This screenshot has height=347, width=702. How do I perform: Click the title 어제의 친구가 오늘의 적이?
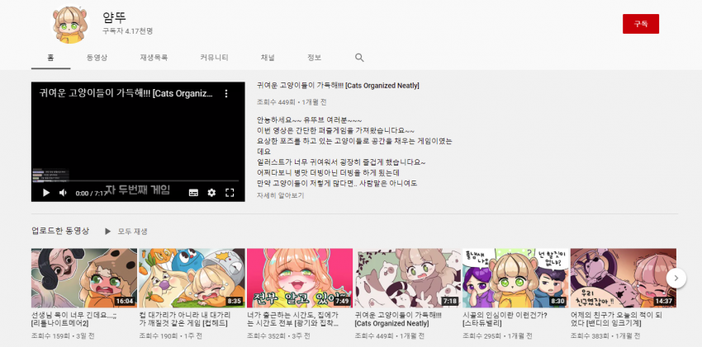tap(617, 319)
